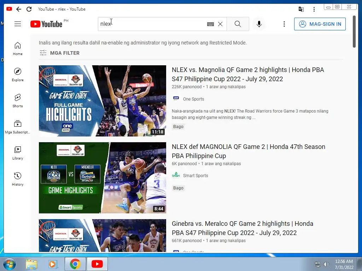Click the volume speaker tray icon

tap(326, 264)
